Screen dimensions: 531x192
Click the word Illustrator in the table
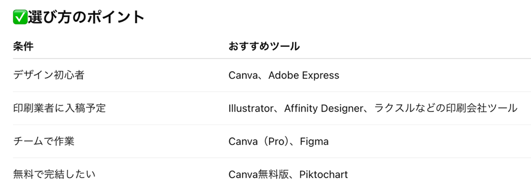point(251,108)
